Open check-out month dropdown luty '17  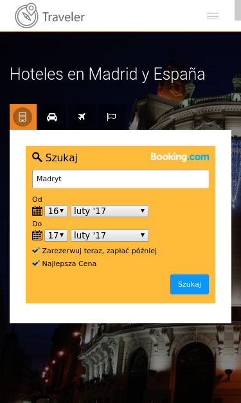tap(110, 235)
